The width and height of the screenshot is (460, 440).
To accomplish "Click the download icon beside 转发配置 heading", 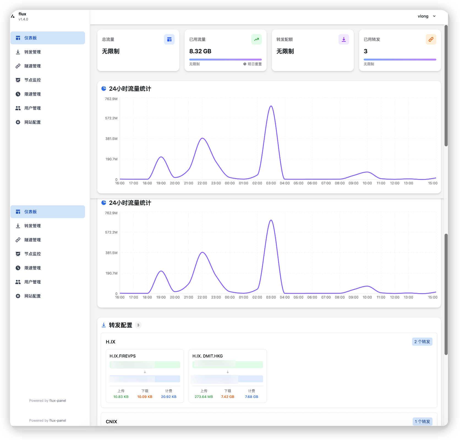I will pyautogui.click(x=104, y=325).
